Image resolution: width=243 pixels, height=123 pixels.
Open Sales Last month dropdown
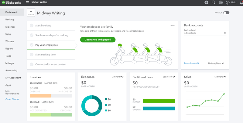coord(221,77)
